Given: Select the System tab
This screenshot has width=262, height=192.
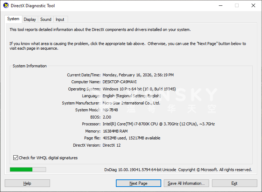Looking at the screenshot, I should (x=13, y=19).
